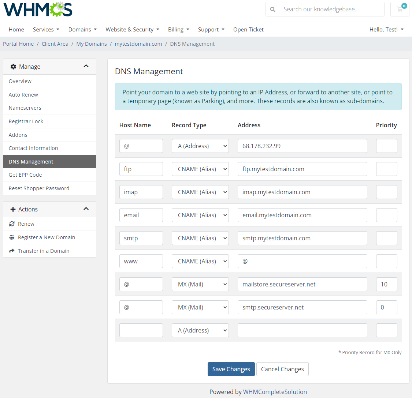Go to Nameservers in the sidebar
Image resolution: width=412 pixels, height=398 pixels.
tap(25, 108)
